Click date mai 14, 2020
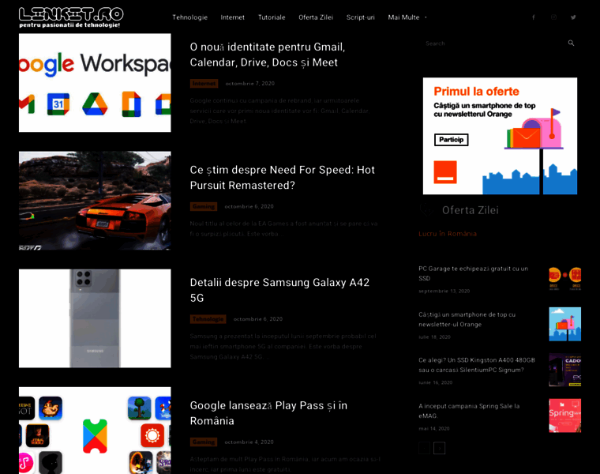 pos(434,428)
